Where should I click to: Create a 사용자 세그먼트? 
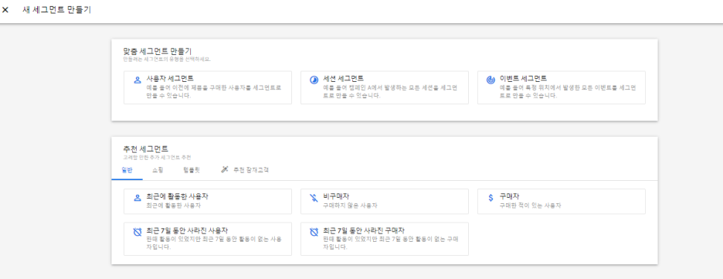point(208,87)
